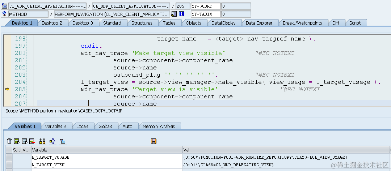The width and height of the screenshot is (391, 171).
Task: Click the line number field showing 205
Action: coord(183,6)
